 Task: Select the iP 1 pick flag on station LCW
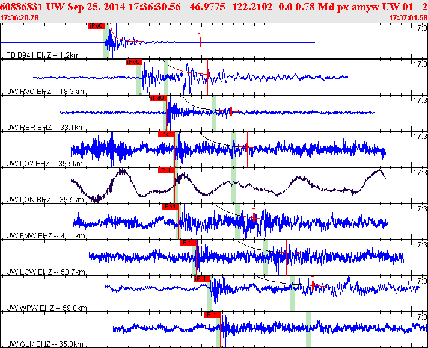[x=188, y=243]
